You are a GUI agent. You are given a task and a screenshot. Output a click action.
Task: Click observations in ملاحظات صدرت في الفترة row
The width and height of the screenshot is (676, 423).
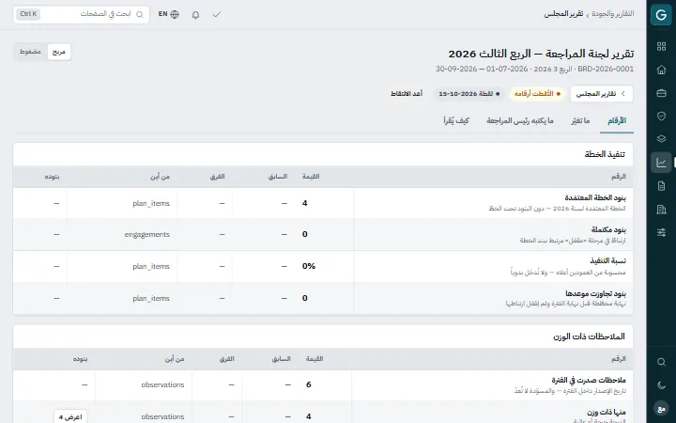[162, 384]
